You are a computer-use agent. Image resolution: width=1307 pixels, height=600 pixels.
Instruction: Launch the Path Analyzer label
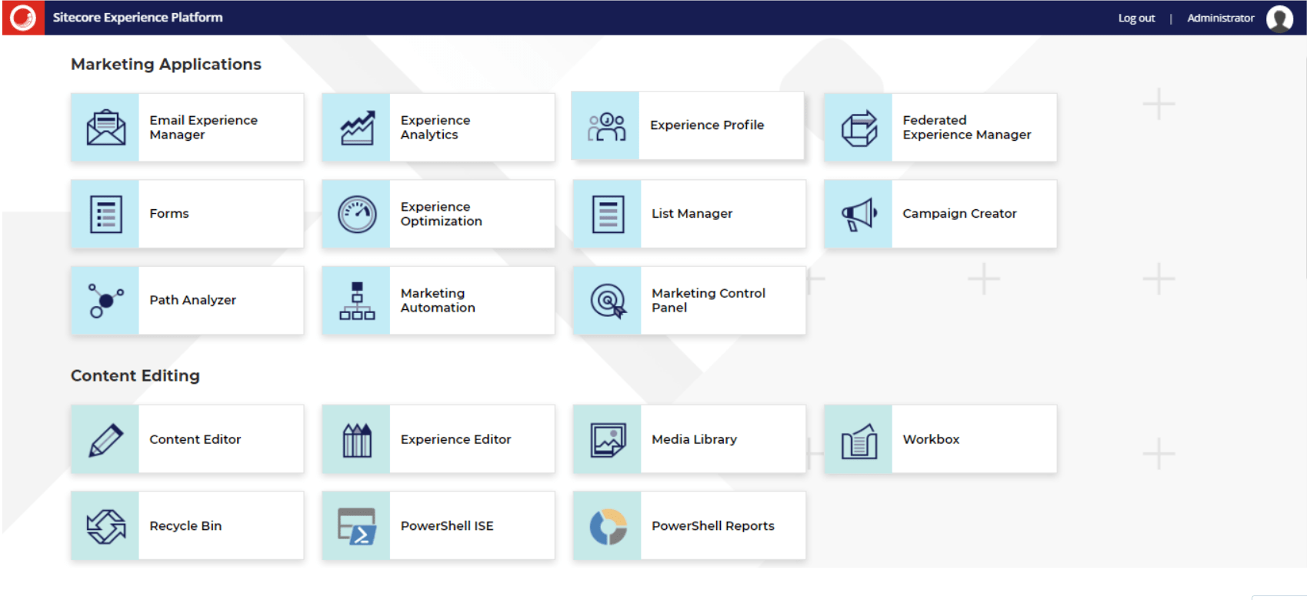192,300
